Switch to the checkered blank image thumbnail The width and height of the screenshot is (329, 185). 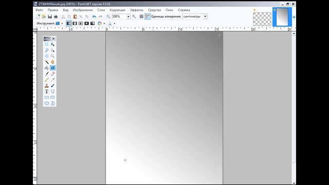(x=262, y=19)
